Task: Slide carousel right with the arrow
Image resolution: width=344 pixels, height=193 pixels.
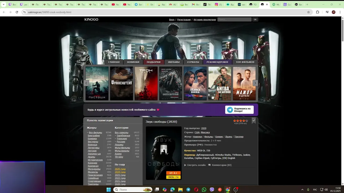Action: [255, 83]
